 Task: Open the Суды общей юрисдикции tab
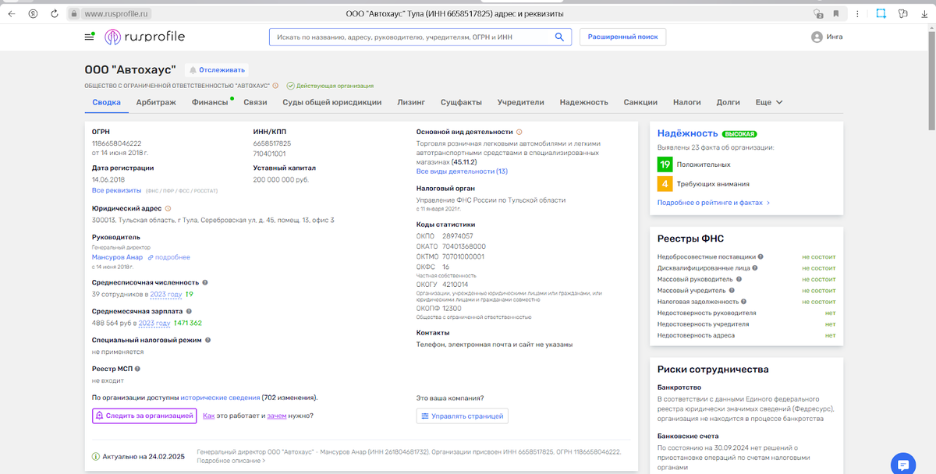tap(331, 102)
